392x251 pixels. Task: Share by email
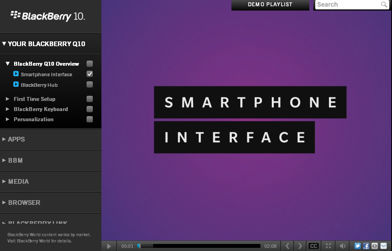pos(383,246)
